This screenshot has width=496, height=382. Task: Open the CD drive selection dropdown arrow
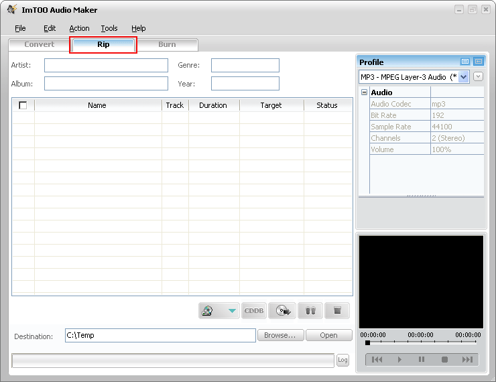[x=232, y=311]
